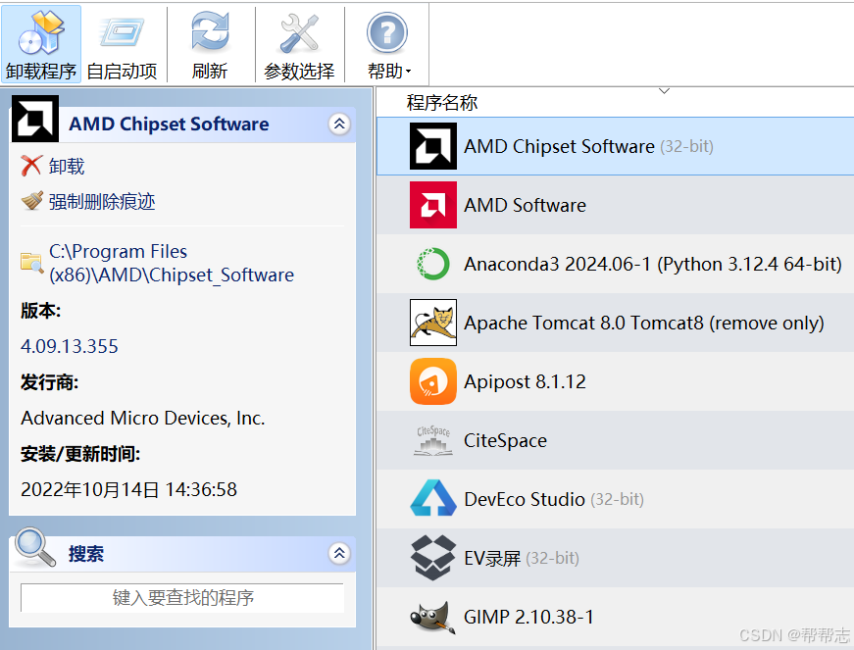Select the EV录屏 (32-bit) row text

point(522,558)
